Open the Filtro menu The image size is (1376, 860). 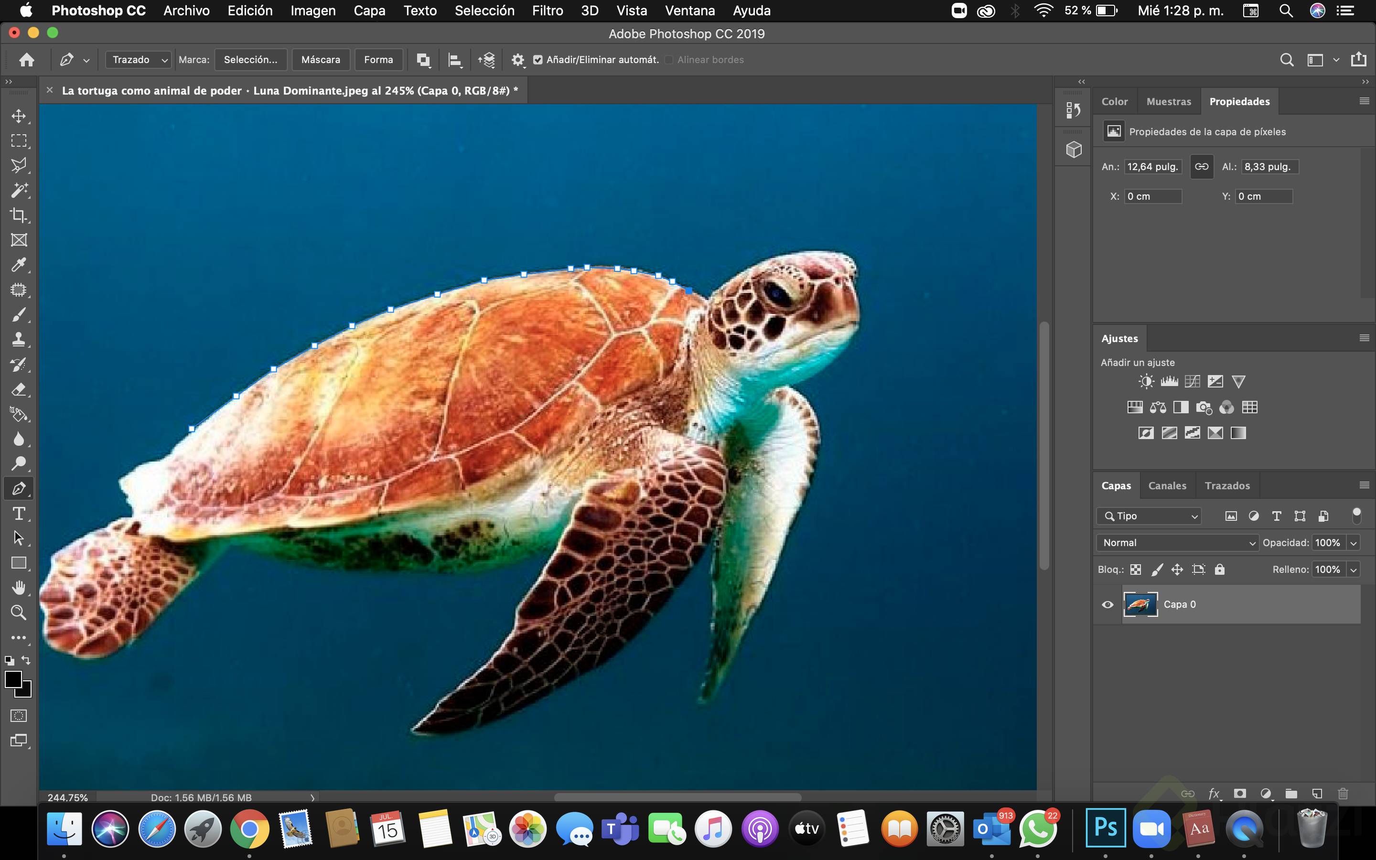pyautogui.click(x=548, y=10)
